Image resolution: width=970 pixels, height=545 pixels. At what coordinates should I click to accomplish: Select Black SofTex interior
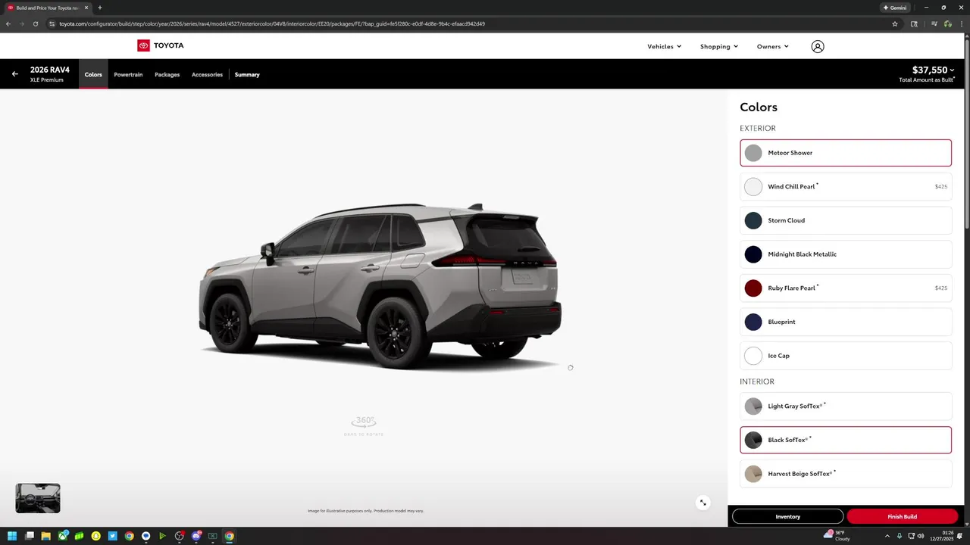coord(846,440)
